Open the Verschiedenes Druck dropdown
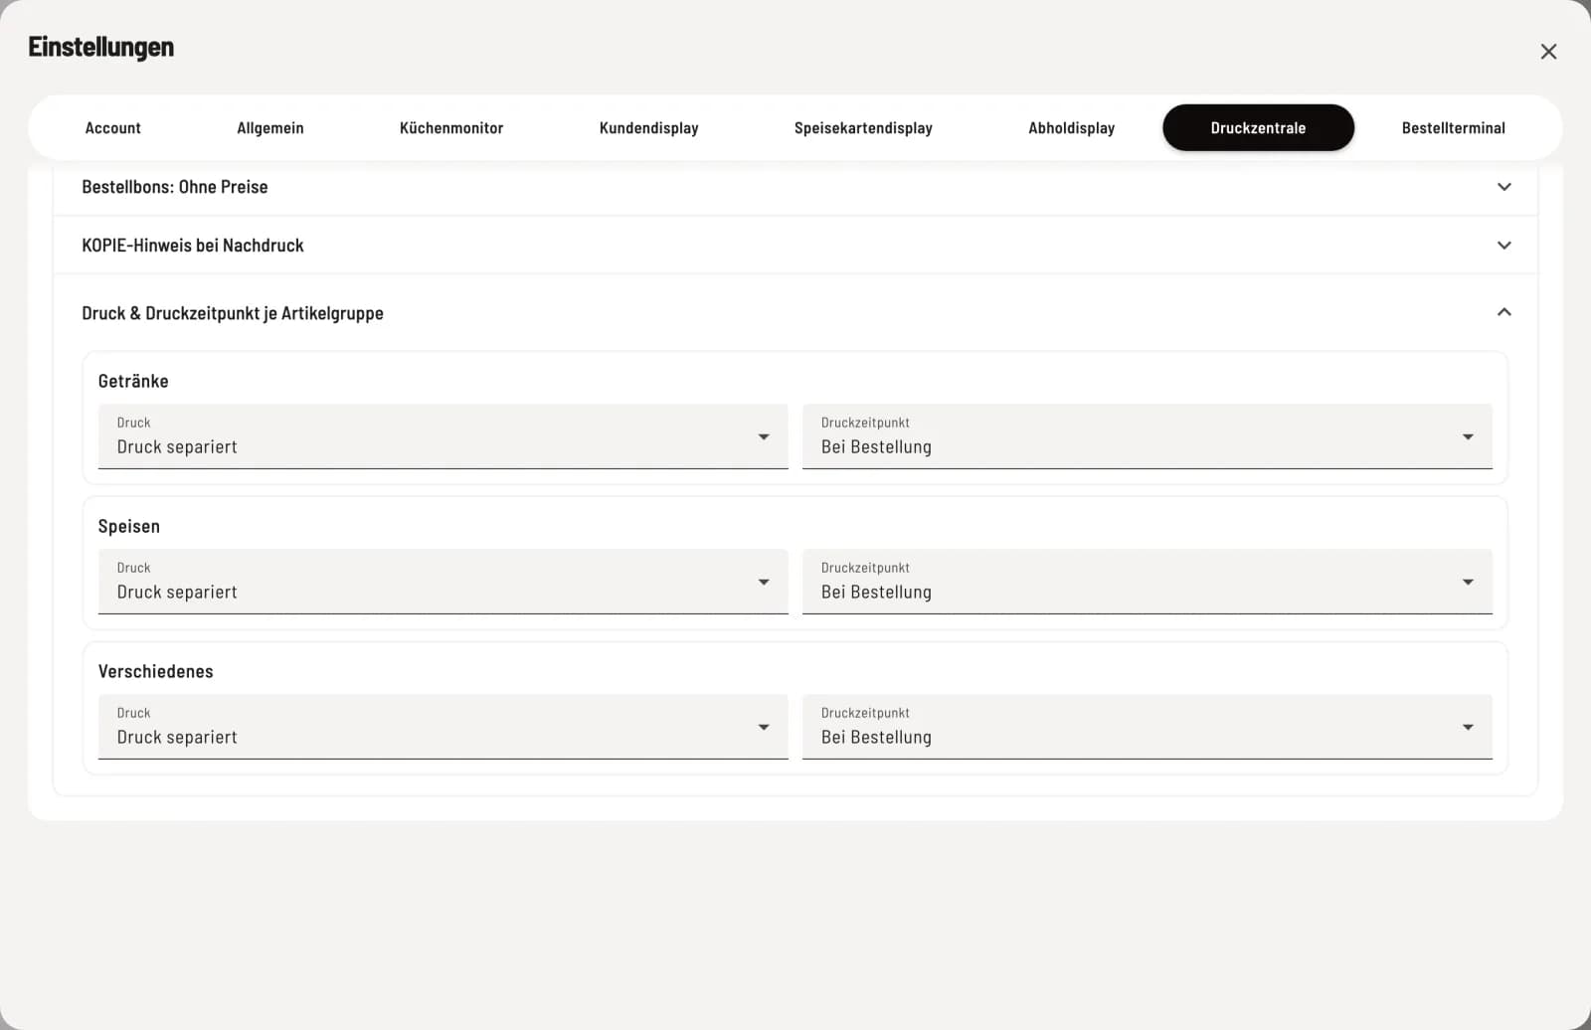This screenshot has height=1030, width=1591. point(443,727)
